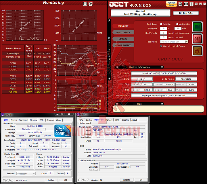207x184 pixels.
Task: Click the CPU-Z logo icon in right window title
Action: click(x=78, y=115)
